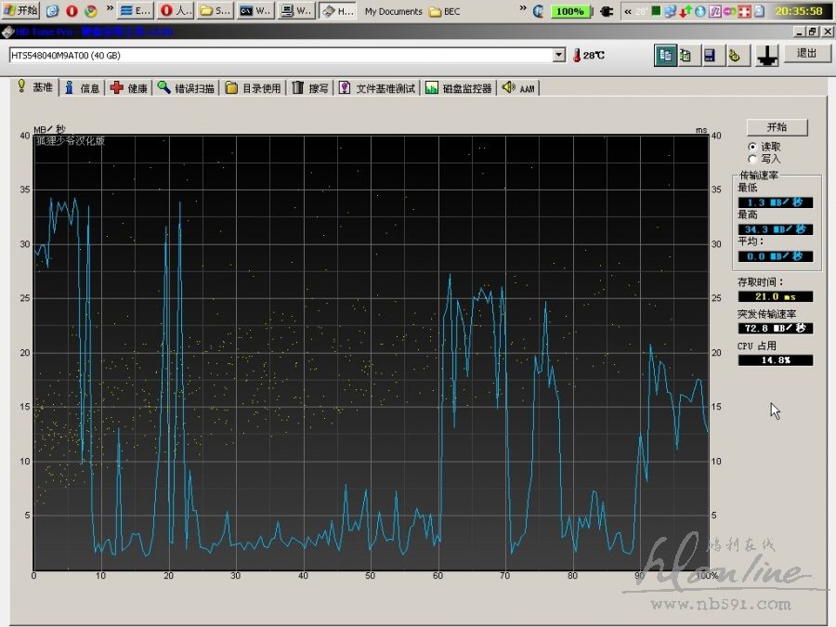This screenshot has width=836, height=627.
Task: Click the 退出 (Exit) button
Action: (806, 54)
